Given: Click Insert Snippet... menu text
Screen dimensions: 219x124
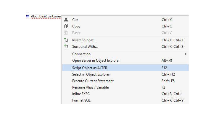Looking at the screenshot, I should point(84,40).
